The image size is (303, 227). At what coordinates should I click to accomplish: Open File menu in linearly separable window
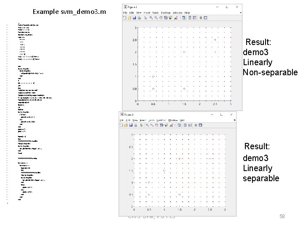122,120
